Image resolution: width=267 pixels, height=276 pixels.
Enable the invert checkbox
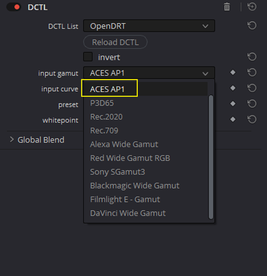[x=88, y=57]
